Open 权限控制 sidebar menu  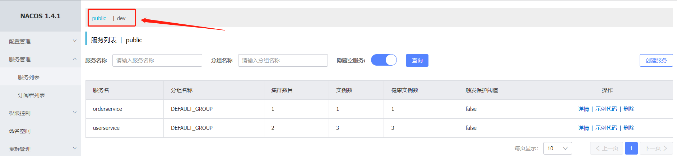20,113
